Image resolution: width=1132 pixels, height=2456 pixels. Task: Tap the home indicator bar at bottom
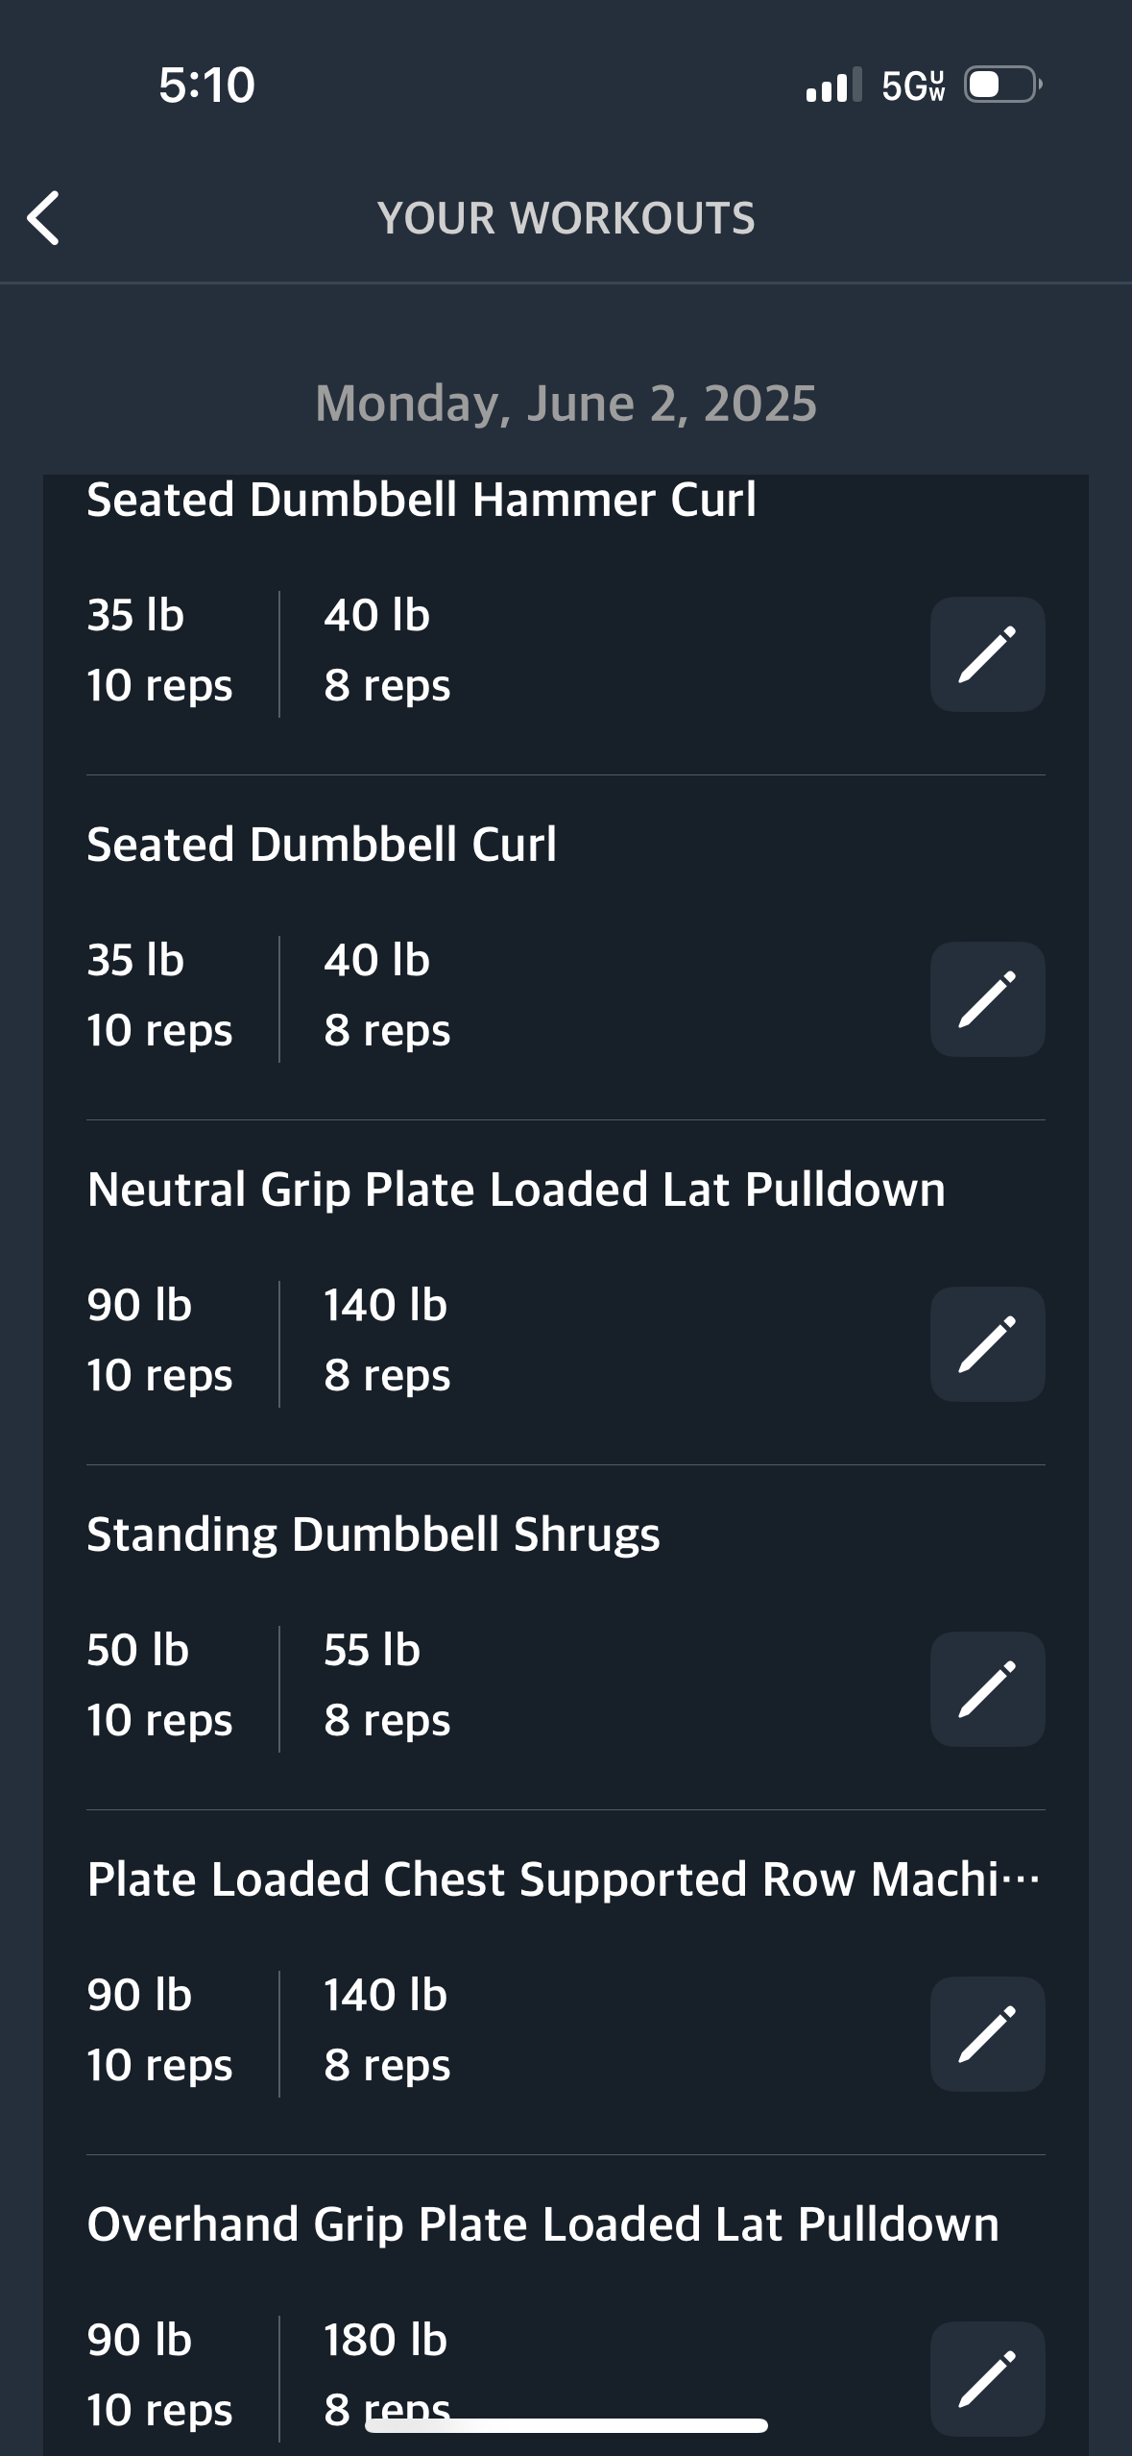click(x=566, y=2425)
